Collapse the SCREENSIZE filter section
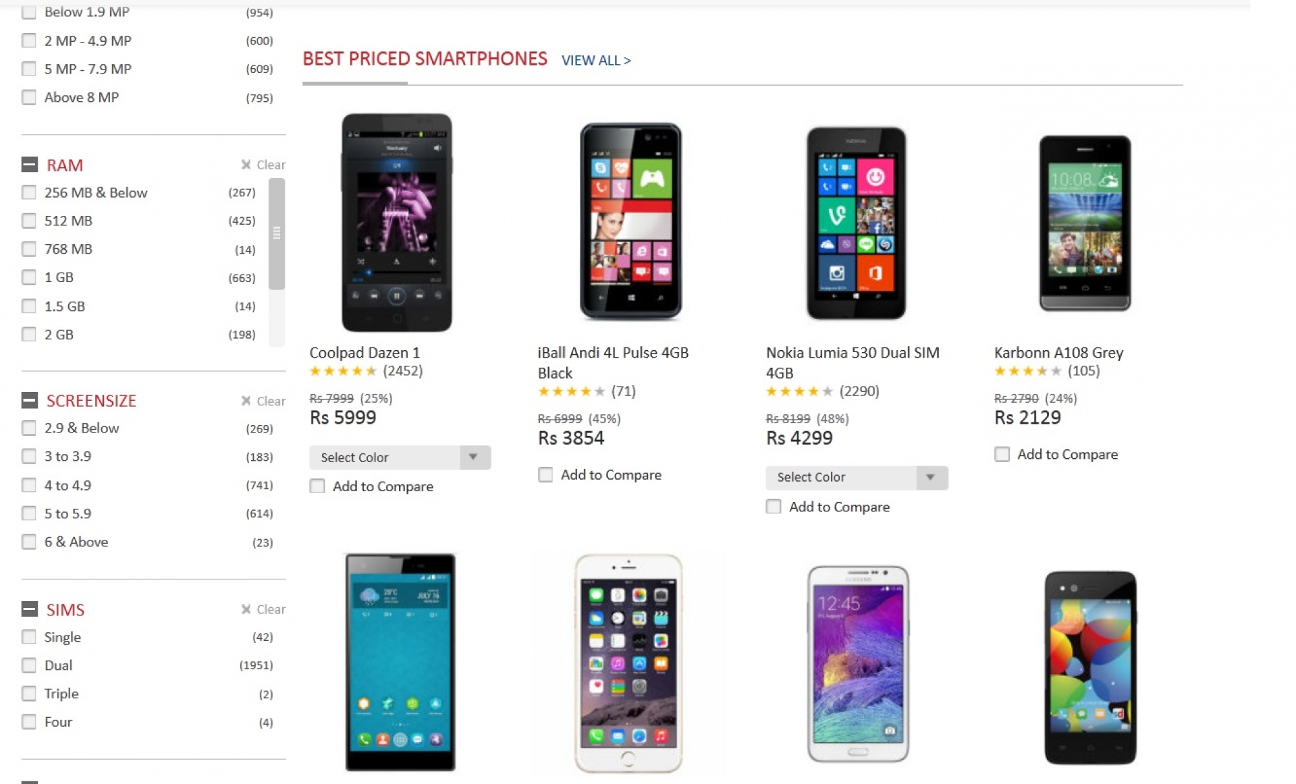Image resolution: width=1296 pixels, height=784 pixels. (28, 400)
